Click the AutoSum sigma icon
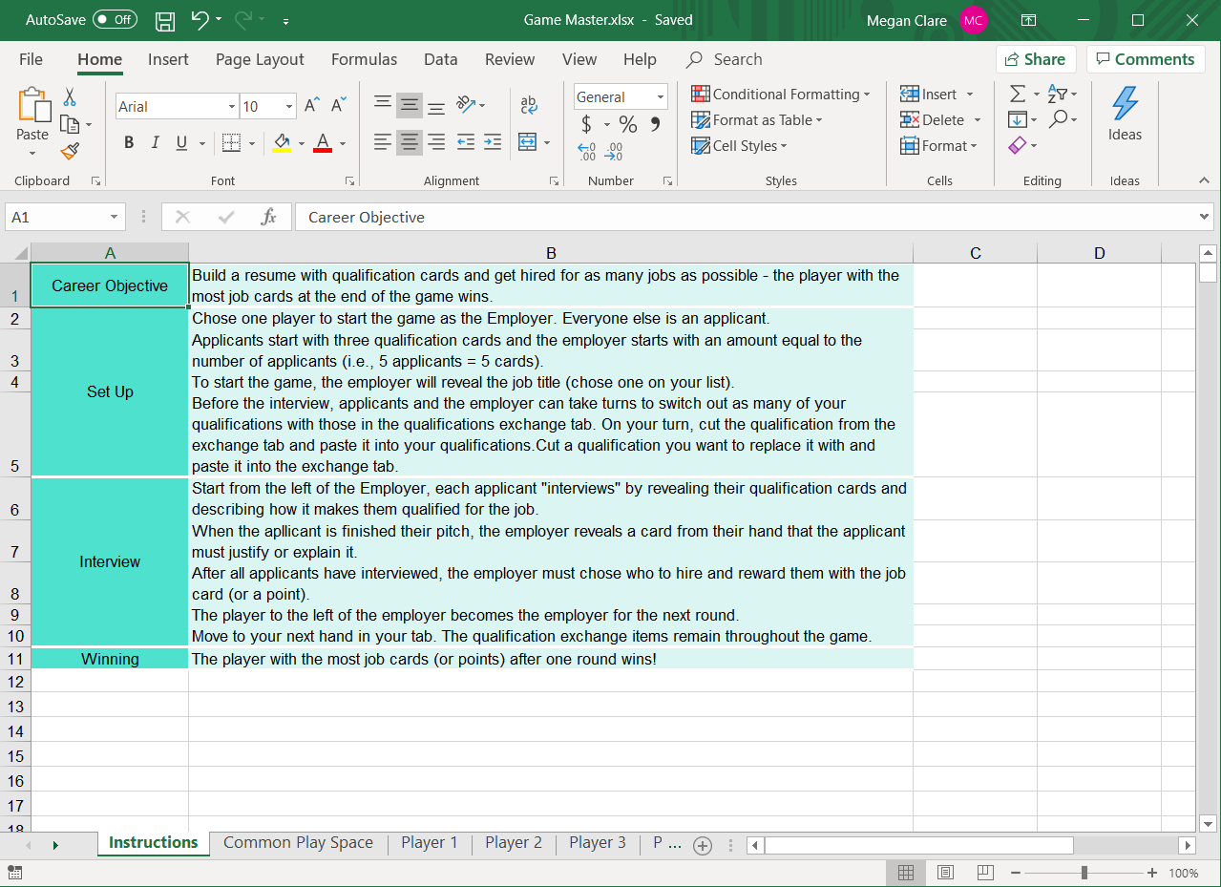Image resolution: width=1221 pixels, height=887 pixels. [x=1018, y=94]
